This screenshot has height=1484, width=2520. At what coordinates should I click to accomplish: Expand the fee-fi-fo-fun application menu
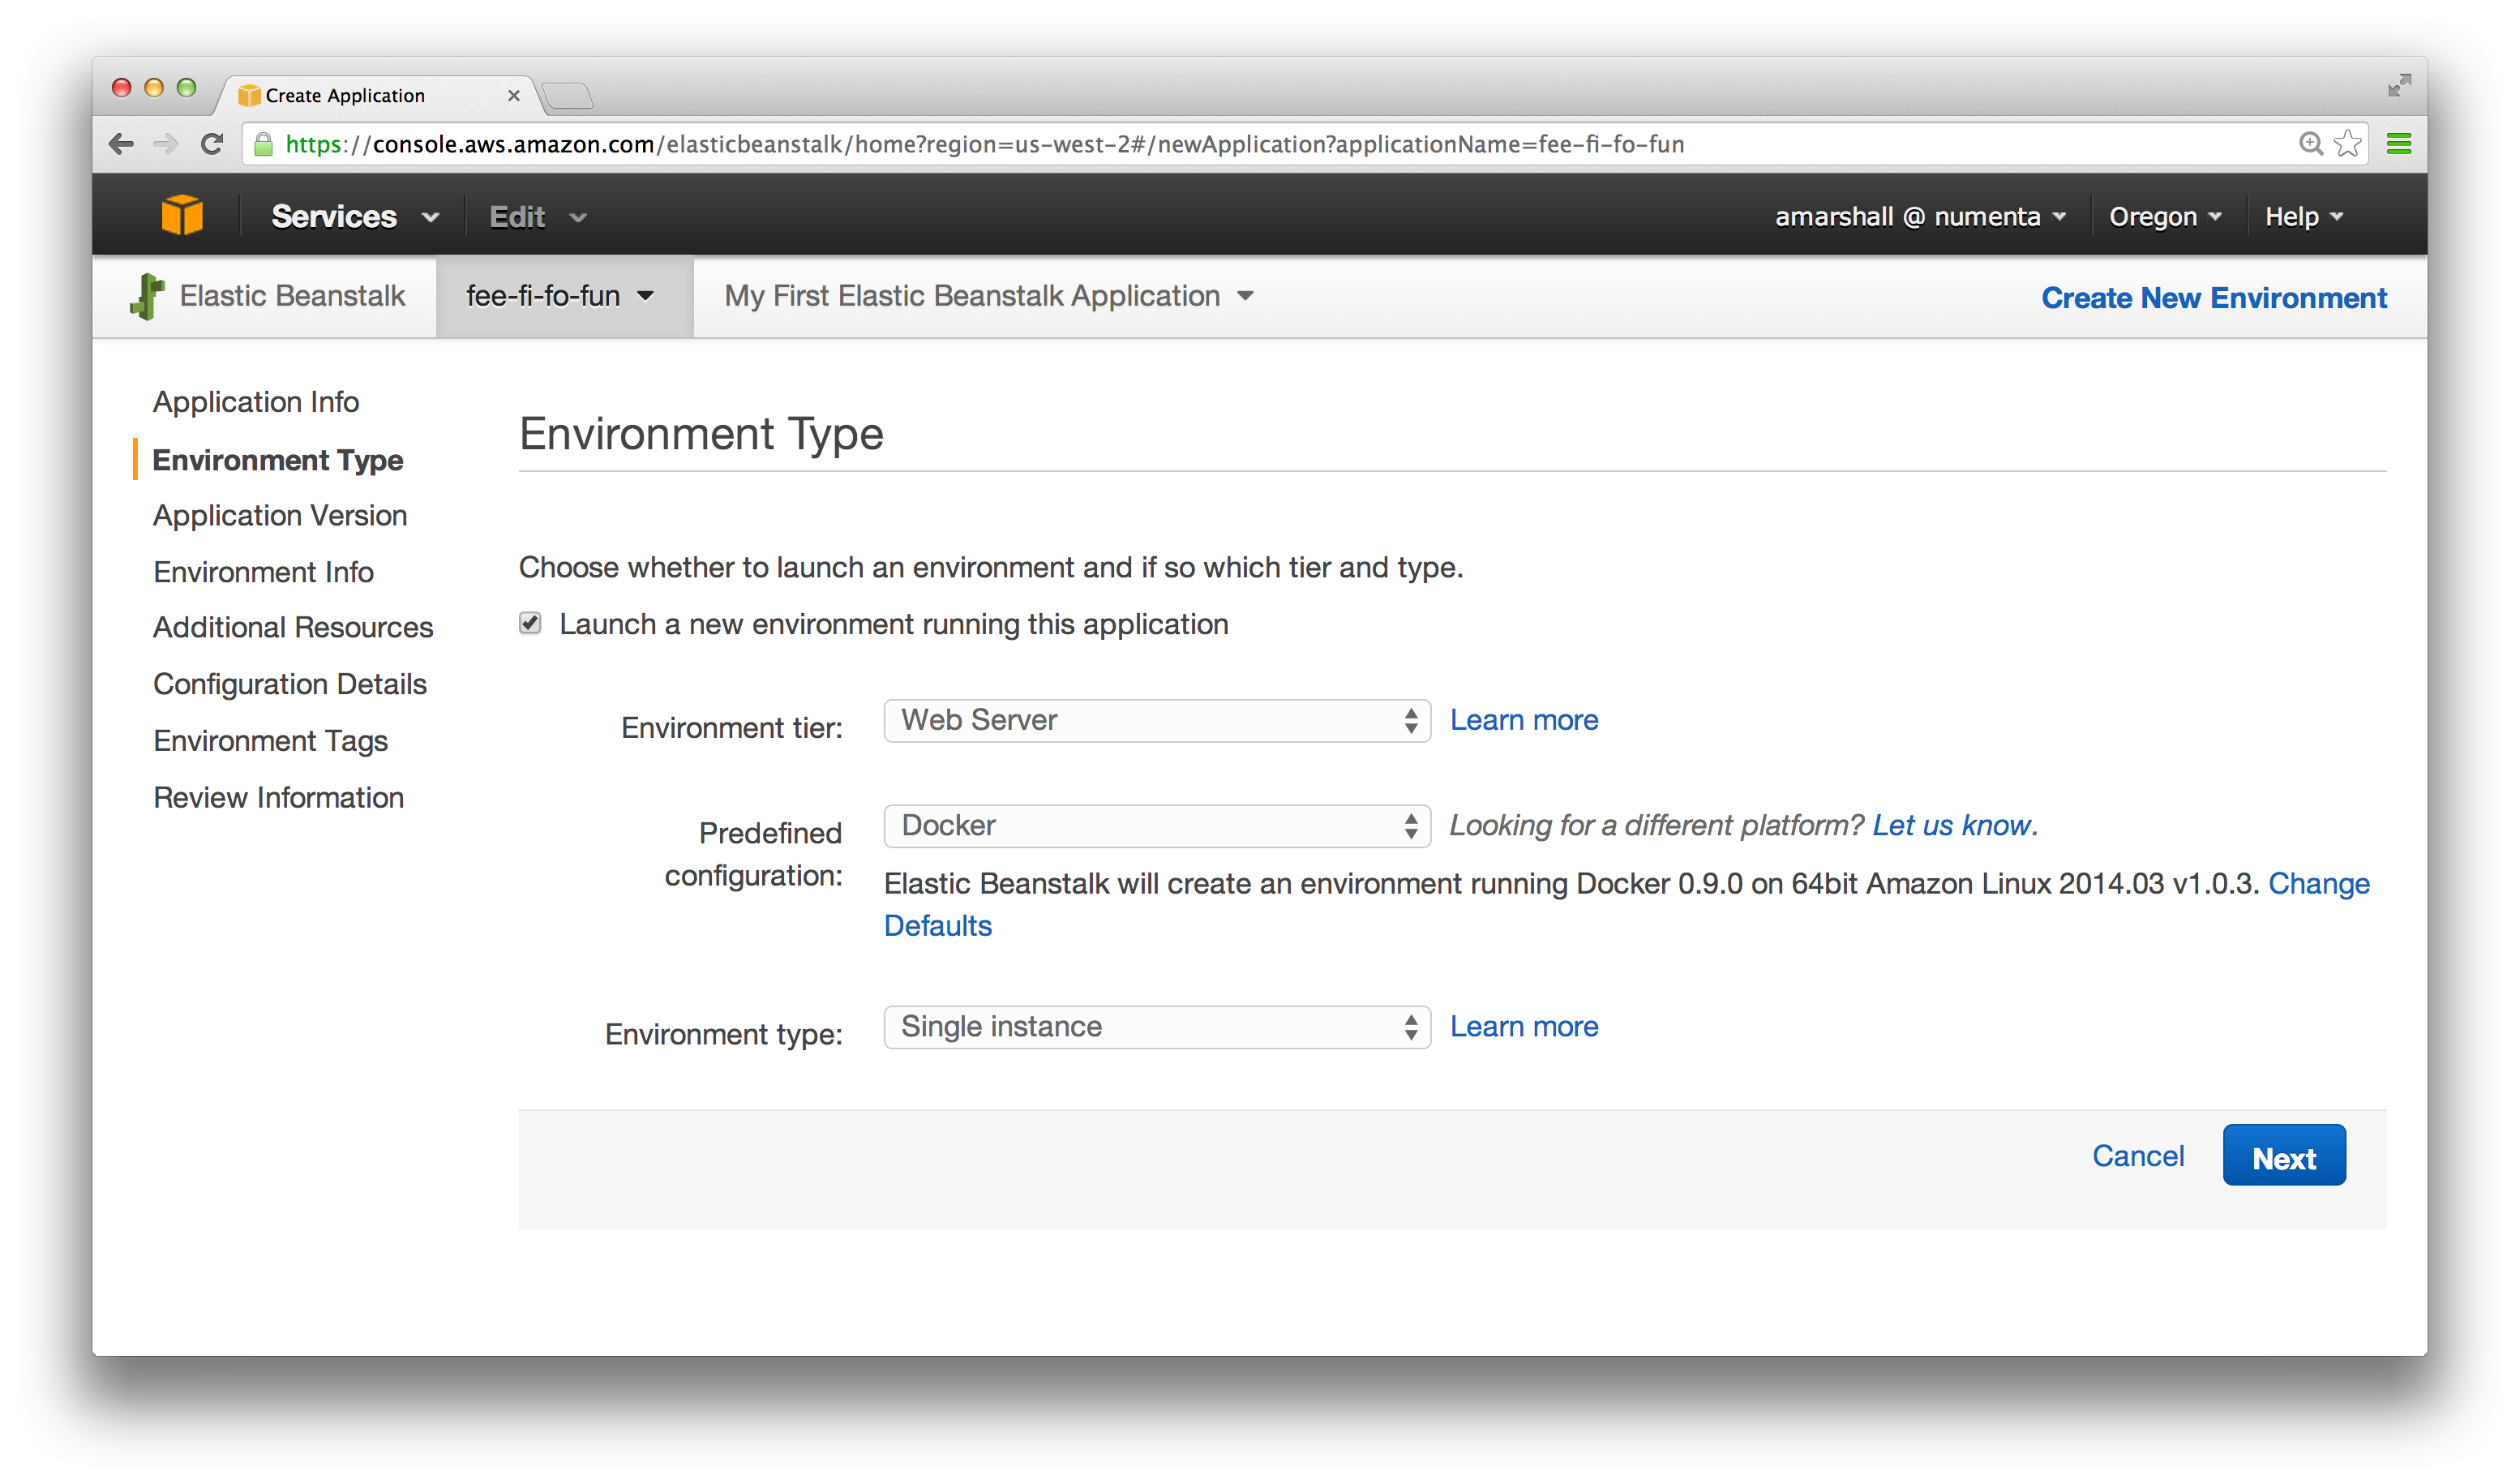(560, 296)
